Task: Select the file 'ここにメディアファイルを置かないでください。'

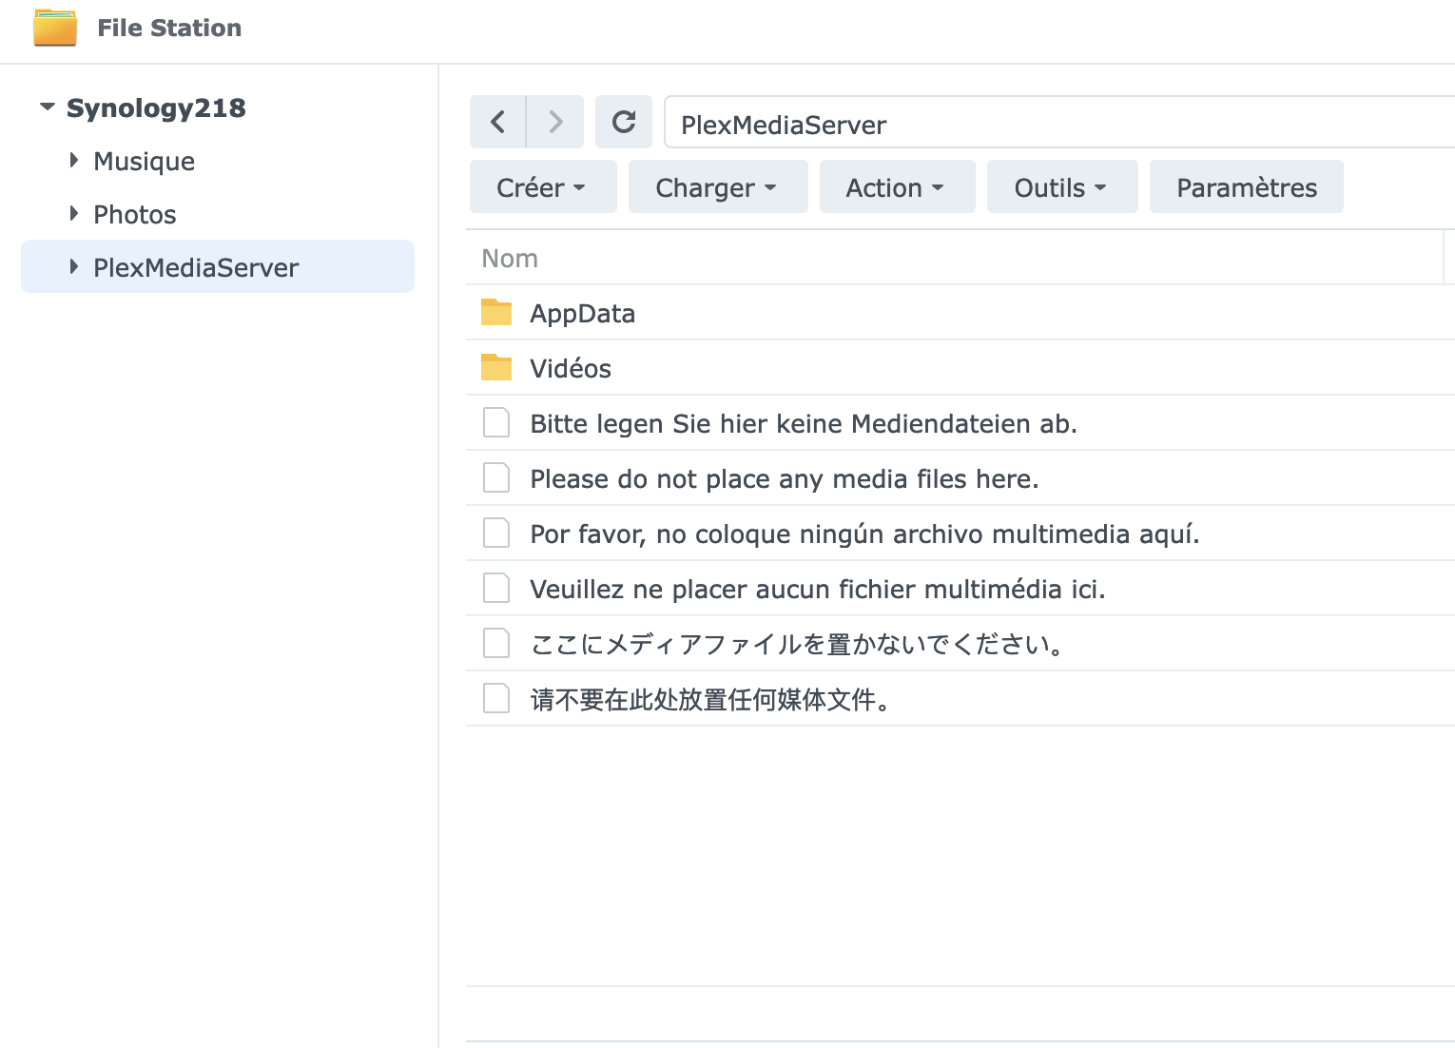Action: tap(797, 645)
